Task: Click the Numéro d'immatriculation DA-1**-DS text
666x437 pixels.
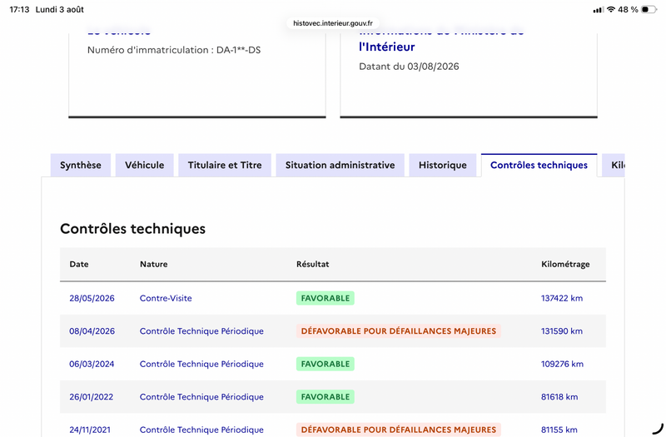Action: pos(174,50)
